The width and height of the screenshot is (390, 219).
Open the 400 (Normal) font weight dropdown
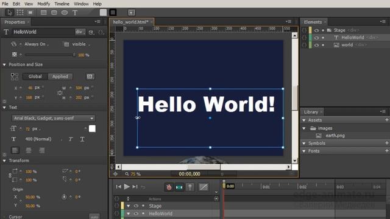43,139
